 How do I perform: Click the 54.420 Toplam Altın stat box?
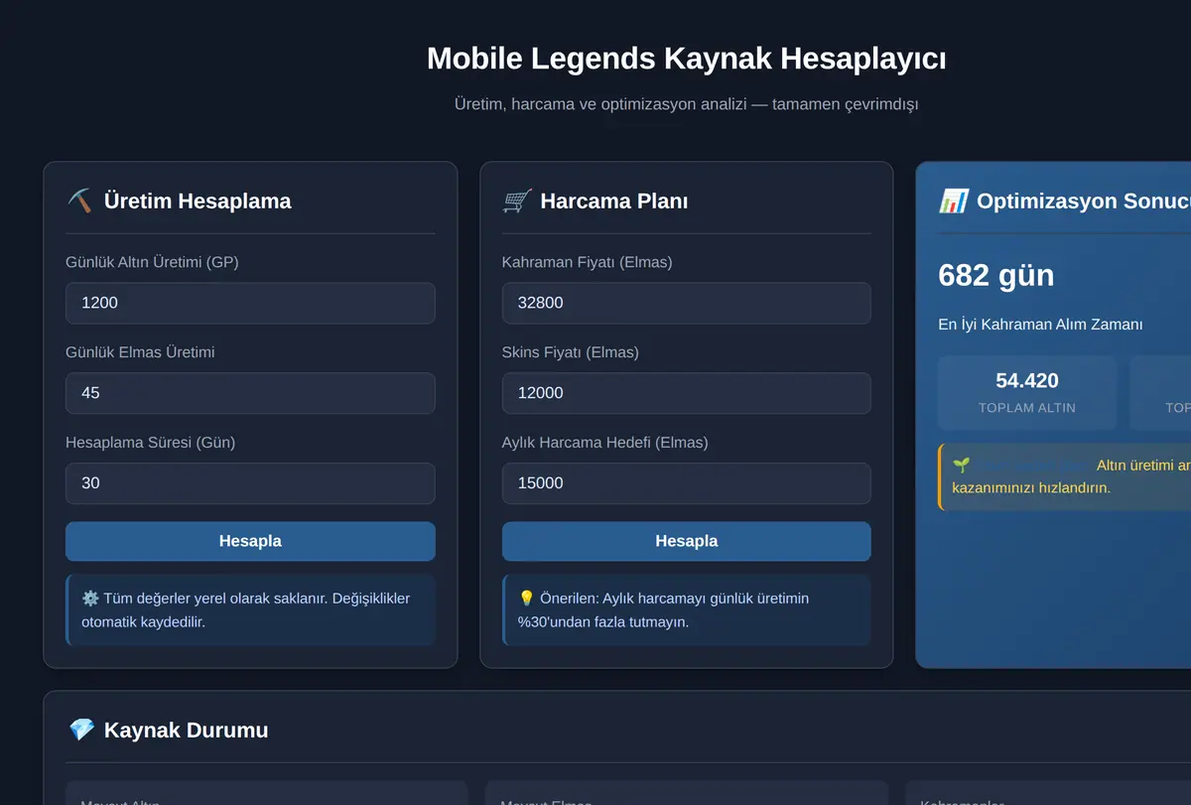coord(1027,392)
